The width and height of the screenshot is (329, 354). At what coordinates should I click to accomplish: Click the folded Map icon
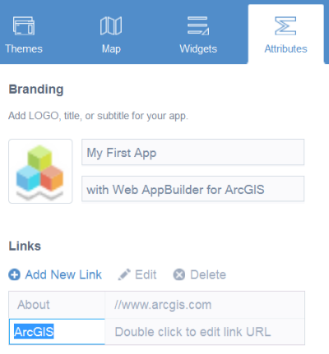tap(111, 25)
